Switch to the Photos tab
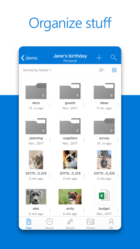This screenshot has height=249, width=140. click(x=90, y=224)
